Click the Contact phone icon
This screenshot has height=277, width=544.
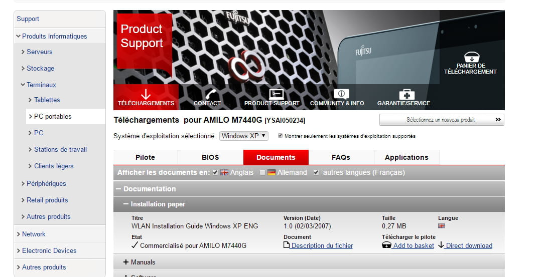pos(210,94)
